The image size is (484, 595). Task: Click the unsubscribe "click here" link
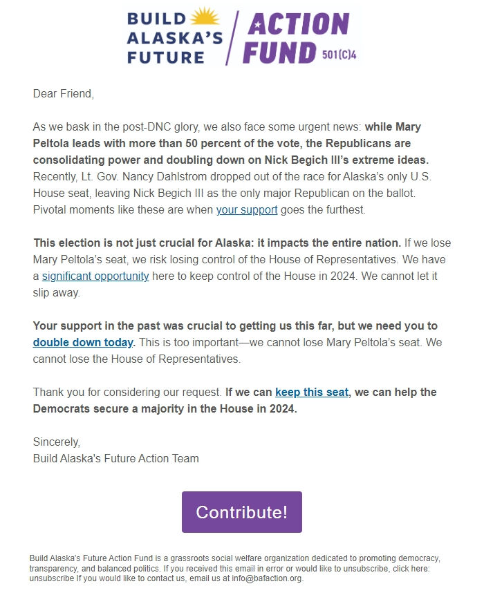[x=412, y=568]
